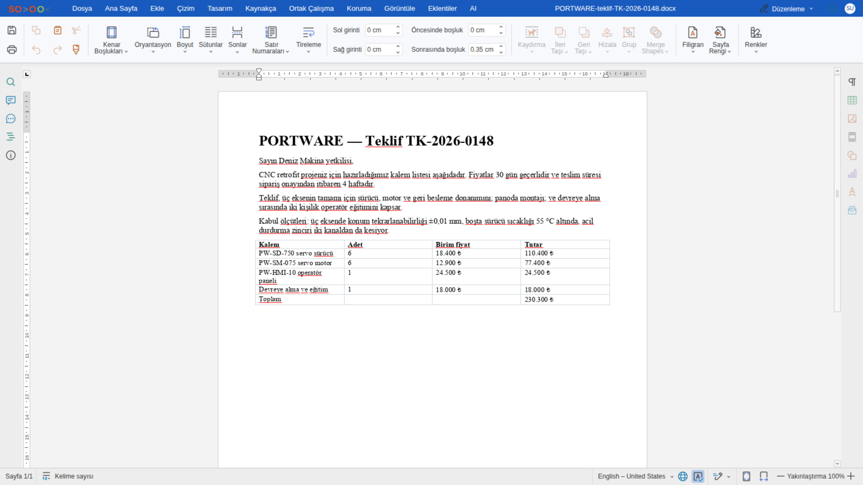Expand Satır Numaraları dropdown
The width and height of the screenshot is (863, 485).
click(271, 40)
